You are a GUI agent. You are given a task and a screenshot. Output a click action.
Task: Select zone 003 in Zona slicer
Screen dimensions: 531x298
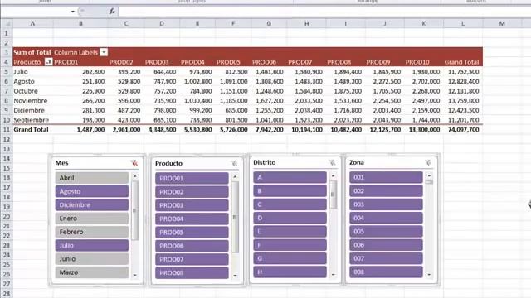tap(386, 204)
